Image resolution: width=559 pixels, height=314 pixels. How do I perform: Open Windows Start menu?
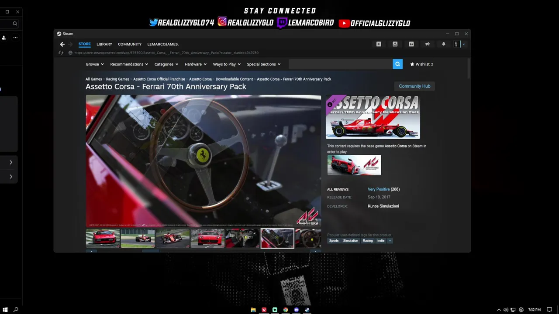coord(5,310)
